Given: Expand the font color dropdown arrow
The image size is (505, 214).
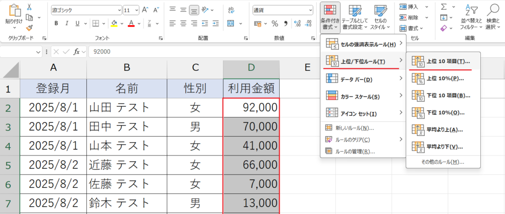Looking at the screenshot, I should [139, 23].
